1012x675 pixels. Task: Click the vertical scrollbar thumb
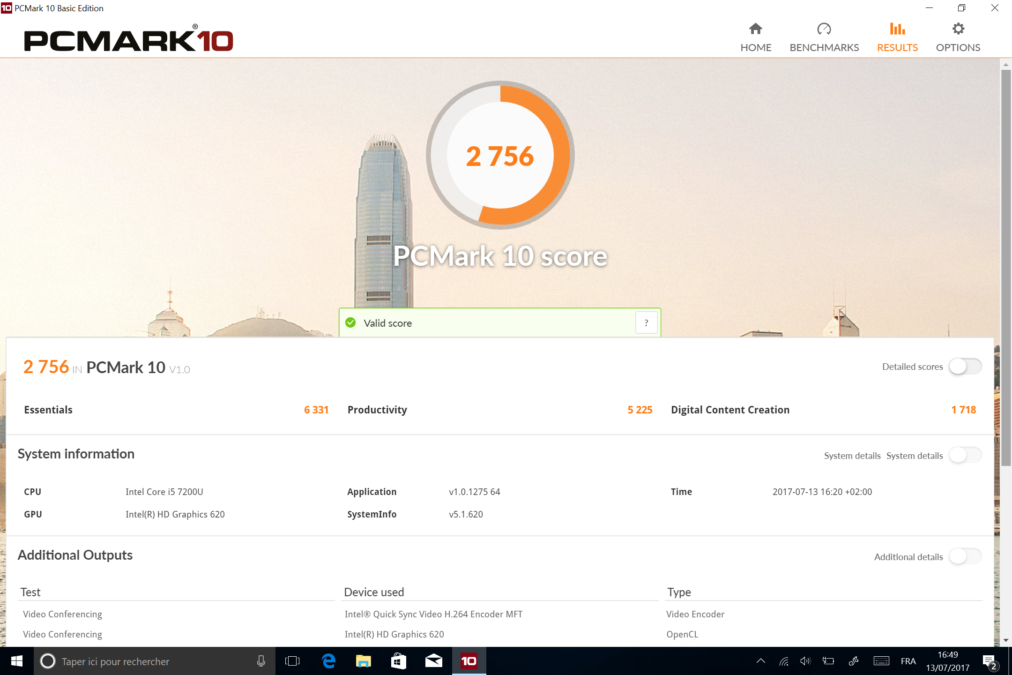1005,267
